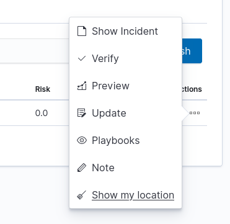
Task: Select Note from the actions menu
Action: [x=126, y=168]
